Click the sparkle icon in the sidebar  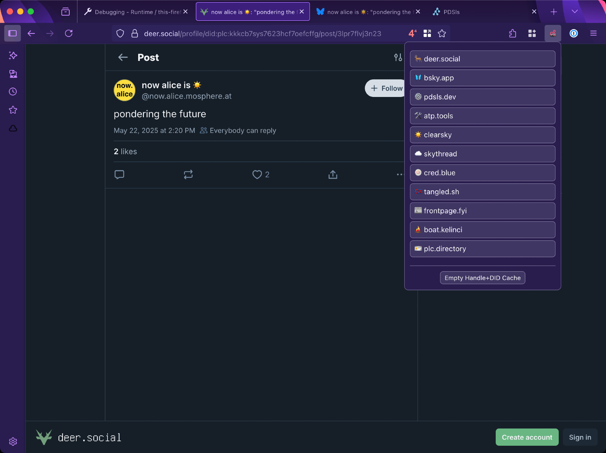pos(13,55)
